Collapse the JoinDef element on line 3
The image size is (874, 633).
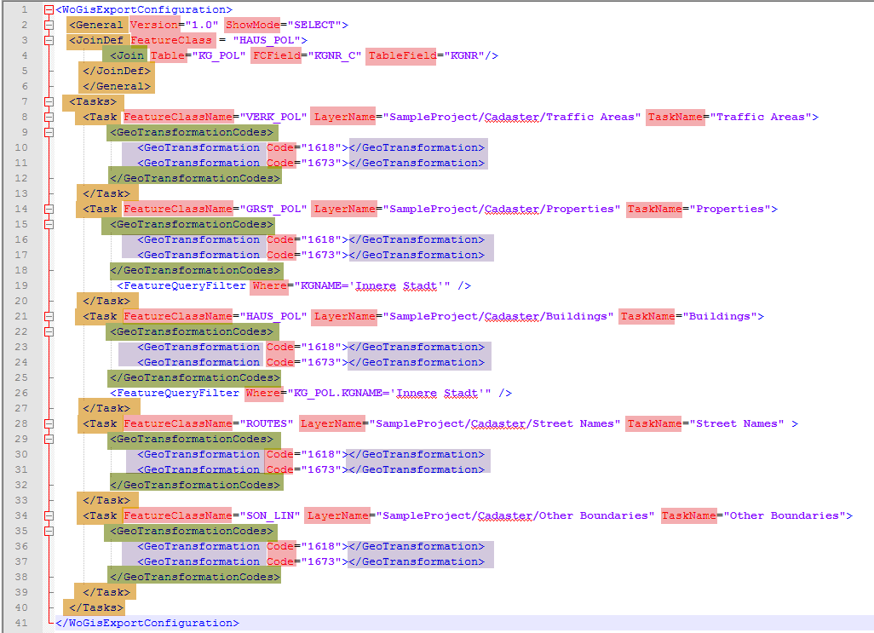(49, 39)
